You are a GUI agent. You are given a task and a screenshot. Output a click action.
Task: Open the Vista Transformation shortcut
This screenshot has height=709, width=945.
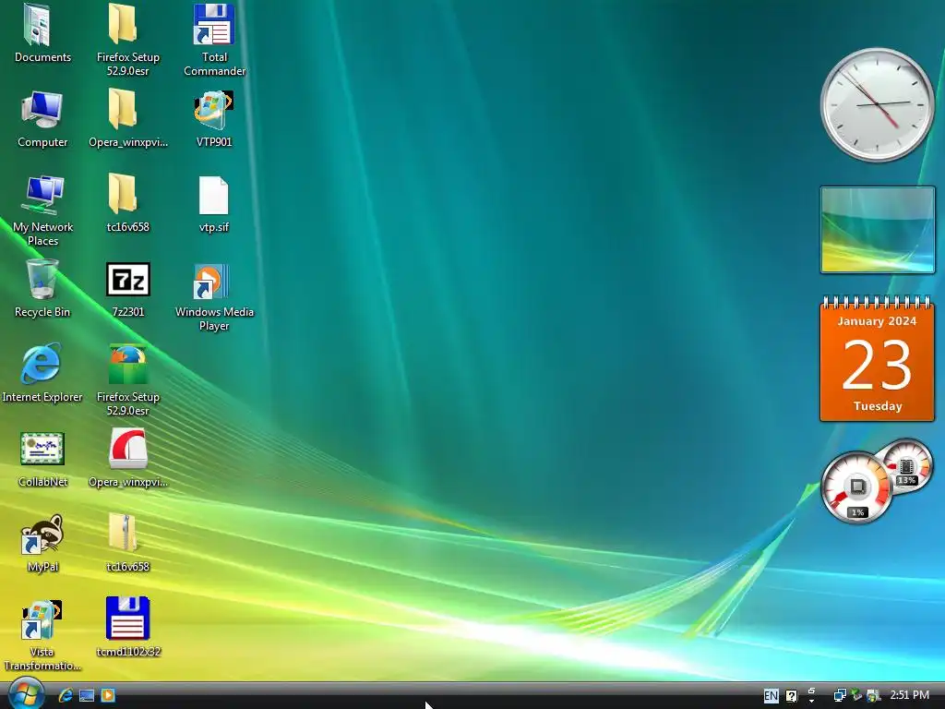click(x=42, y=619)
